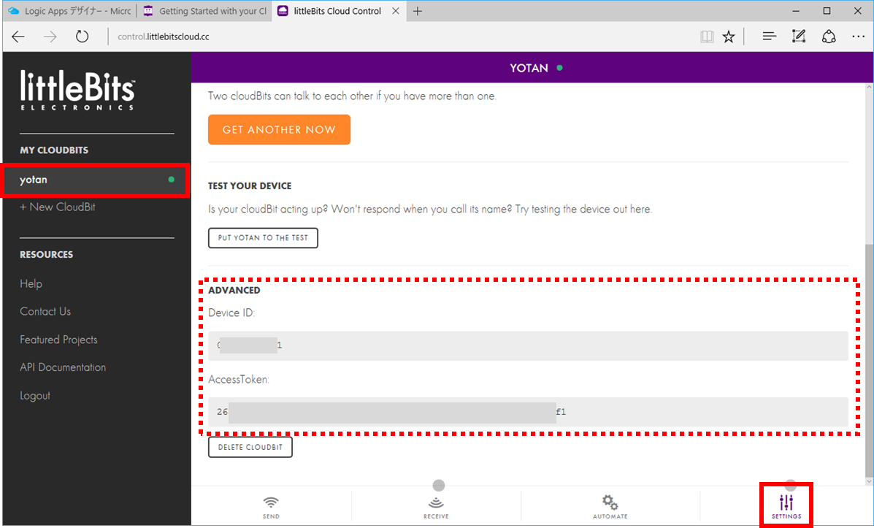
Task: Add a + New CloudBit
Action: (58, 207)
